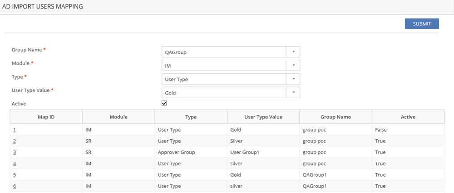Click the Group Name column header
This screenshot has height=193, width=454.
click(336, 117)
